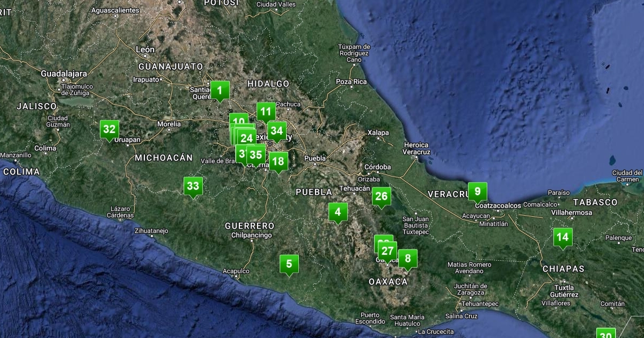
Task: Click marker 14 near Chiapas
Action: tap(562, 237)
